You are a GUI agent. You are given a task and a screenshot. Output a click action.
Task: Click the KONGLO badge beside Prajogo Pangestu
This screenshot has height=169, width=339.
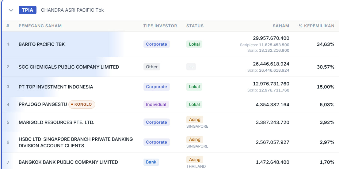tap(82, 104)
